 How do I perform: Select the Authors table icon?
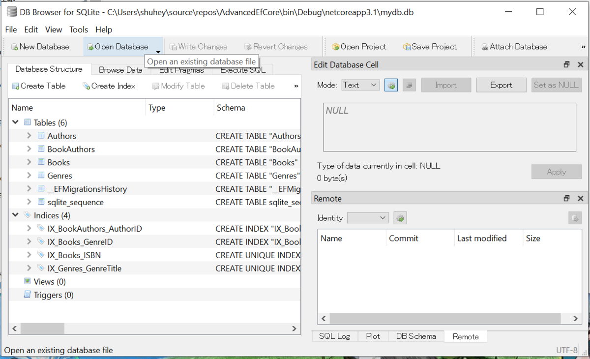pyautogui.click(x=41, y=136)
